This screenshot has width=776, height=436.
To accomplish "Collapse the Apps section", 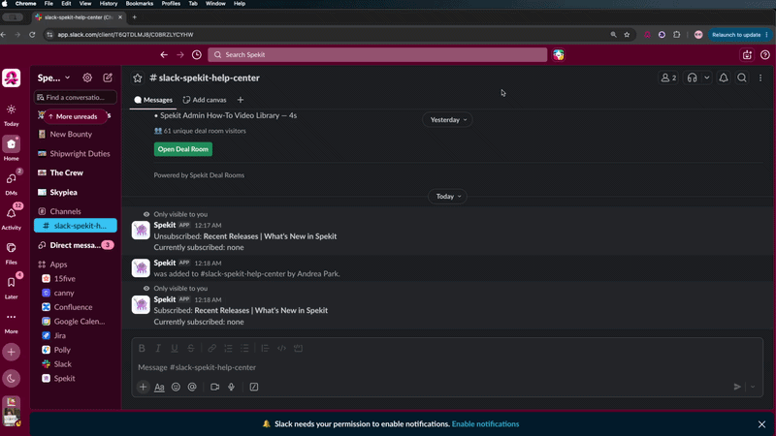I will (x=58, y=265).
